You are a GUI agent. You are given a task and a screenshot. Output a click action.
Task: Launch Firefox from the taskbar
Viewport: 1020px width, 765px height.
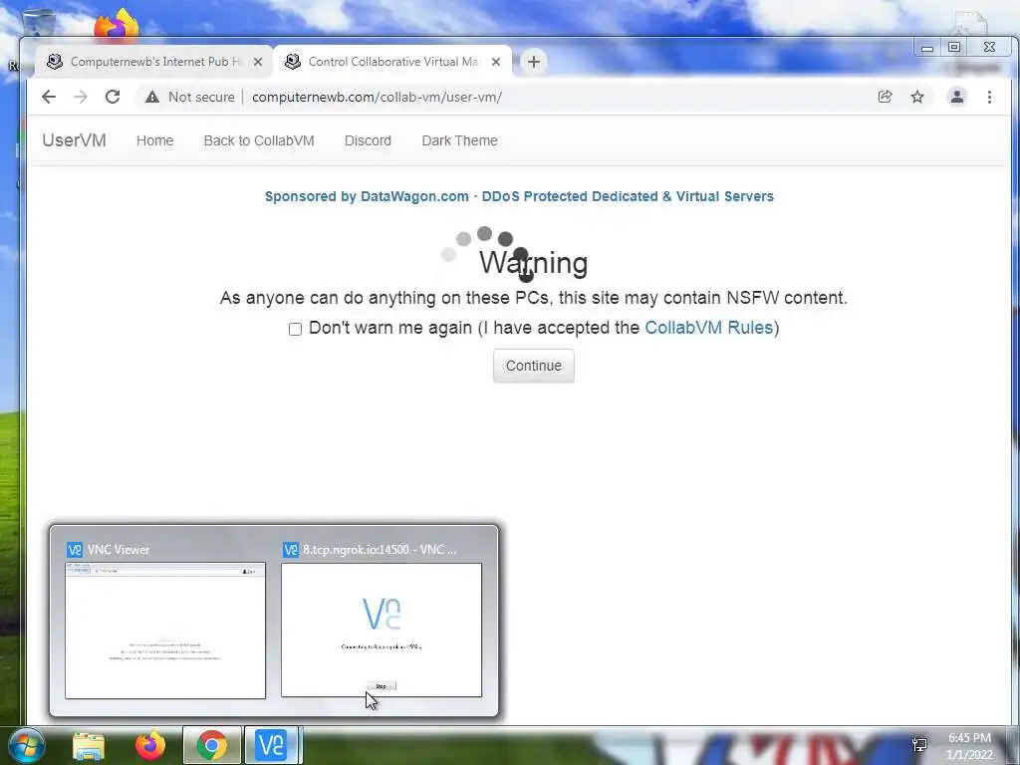tap(150, 745)
